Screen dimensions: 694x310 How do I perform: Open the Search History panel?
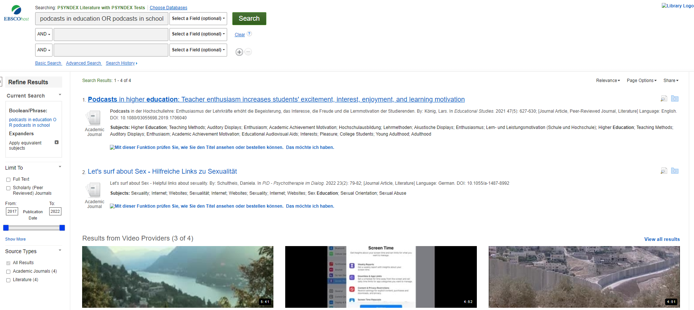tap(121, 63)
